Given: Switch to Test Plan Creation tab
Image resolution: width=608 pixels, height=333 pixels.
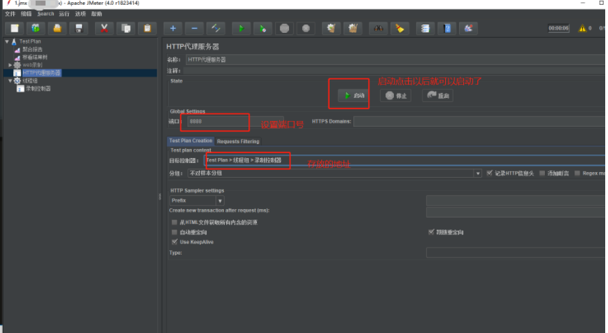Looking at the screenshot, I should click(x=191, y=141).
